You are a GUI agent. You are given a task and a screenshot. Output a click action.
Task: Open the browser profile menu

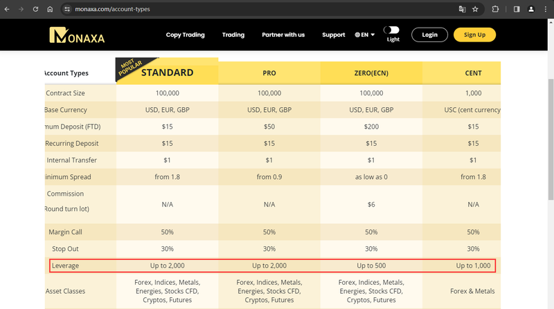(x=531, y=9)
